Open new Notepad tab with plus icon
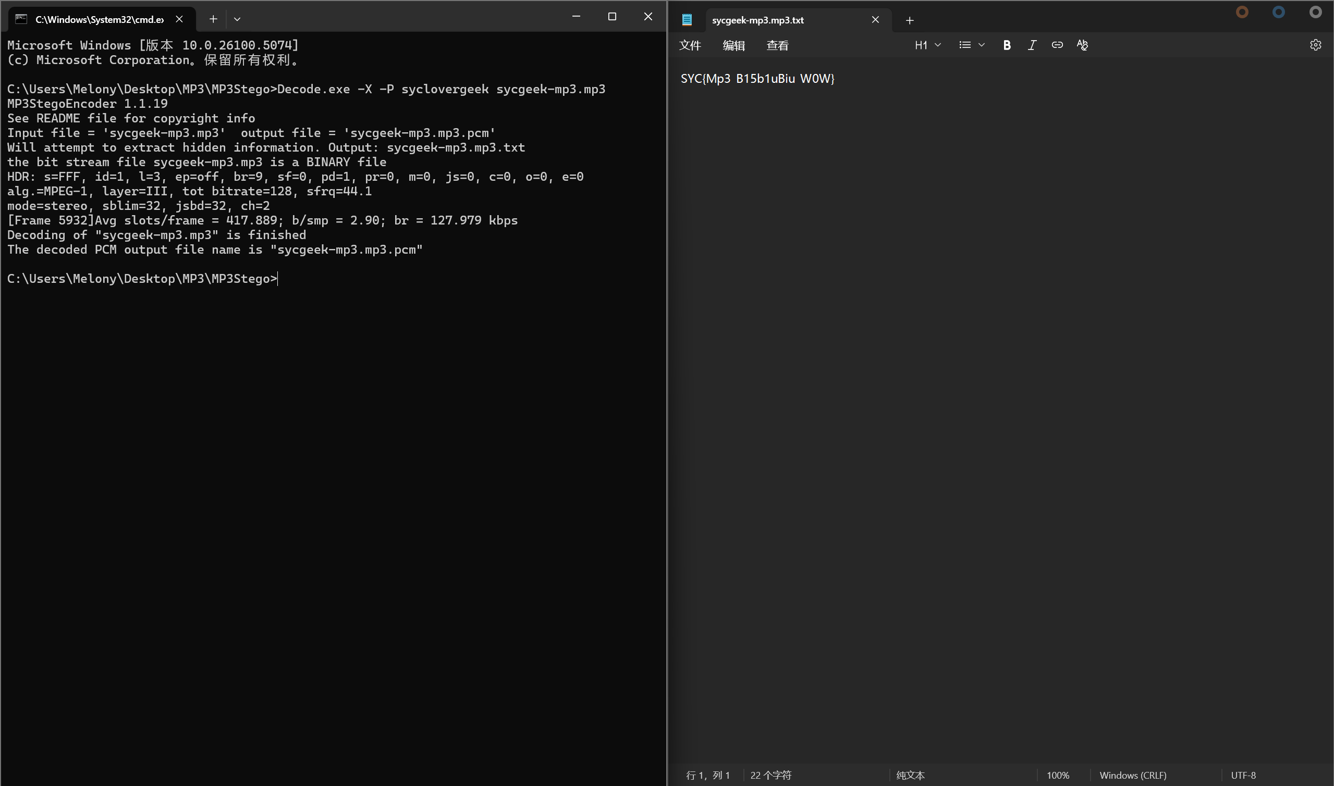This screenshot has height=786, width=1334. 910,21
